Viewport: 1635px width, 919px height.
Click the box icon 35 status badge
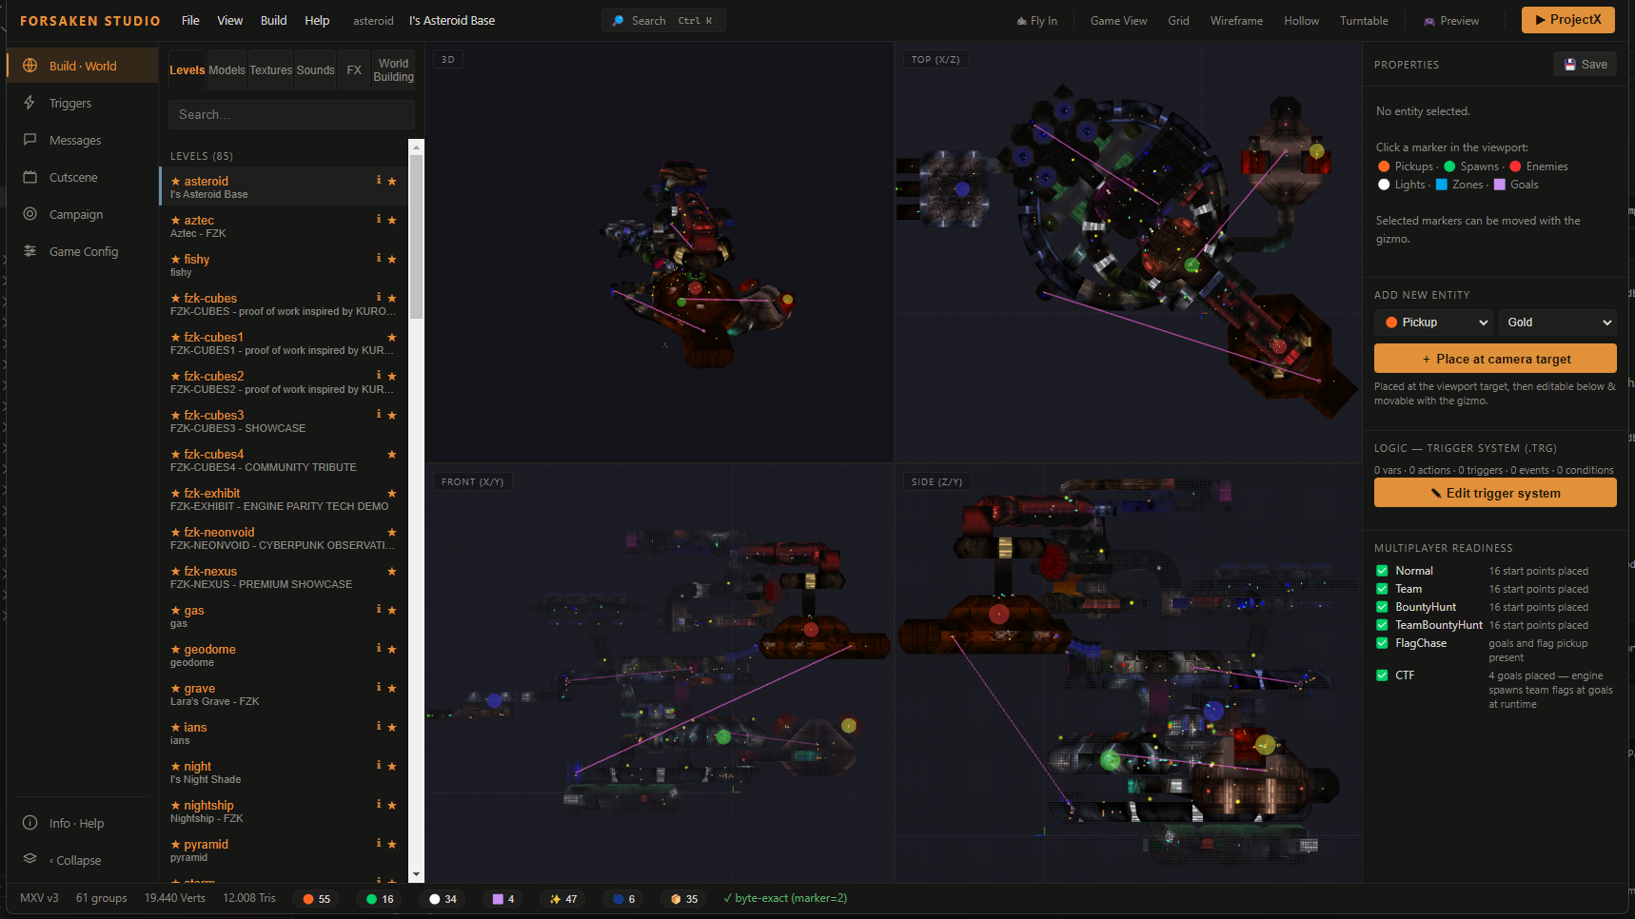click(684, 899)
